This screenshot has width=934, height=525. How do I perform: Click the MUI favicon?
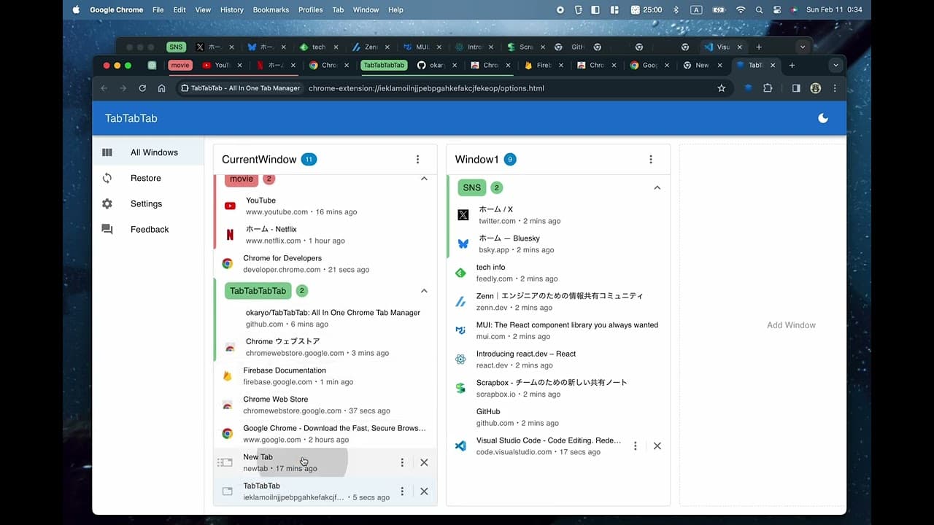[x=460, y=330]
